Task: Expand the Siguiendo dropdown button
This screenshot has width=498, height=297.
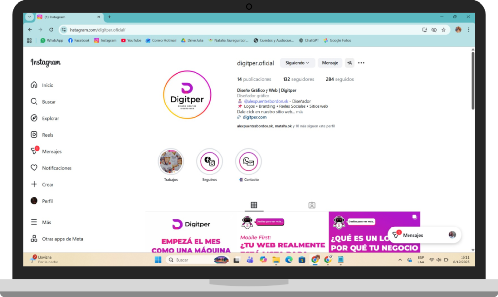Action: click(x=297, y=63)
